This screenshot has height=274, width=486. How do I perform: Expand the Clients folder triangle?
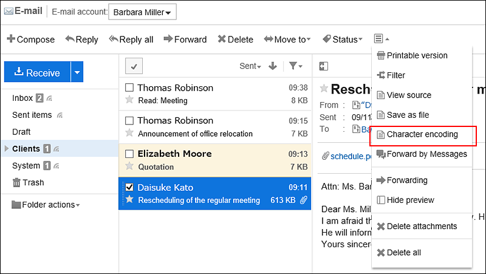[x=7, y=148]
